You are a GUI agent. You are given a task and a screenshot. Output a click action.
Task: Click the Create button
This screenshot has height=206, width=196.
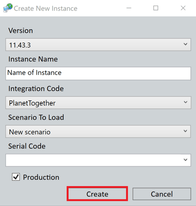(x=97, y=194)
